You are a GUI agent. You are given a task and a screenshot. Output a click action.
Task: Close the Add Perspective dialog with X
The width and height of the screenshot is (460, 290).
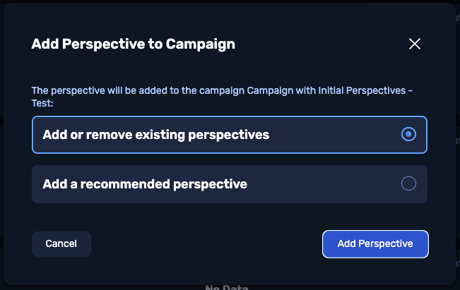(415, 44)
